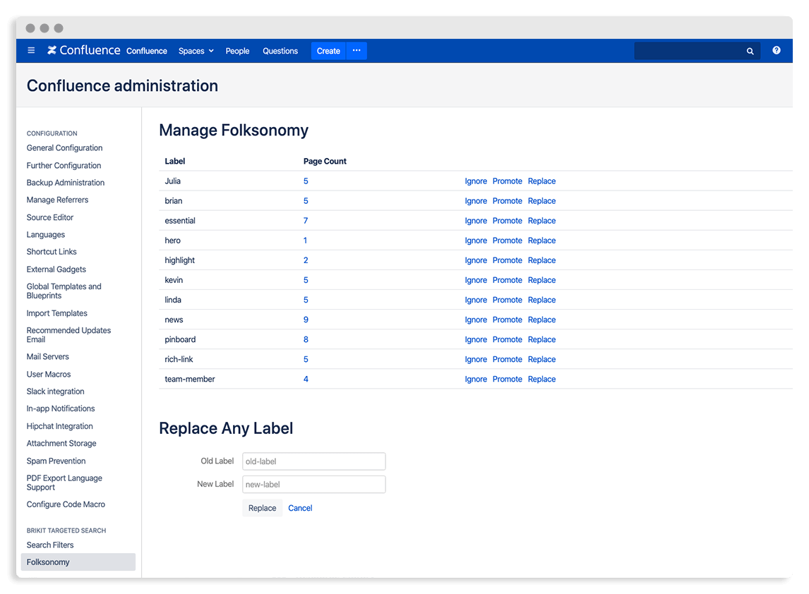This screenshot has height=594, width=809.
Task: Open Source Editor in sidebar
Action: click(x=50, y=217)
